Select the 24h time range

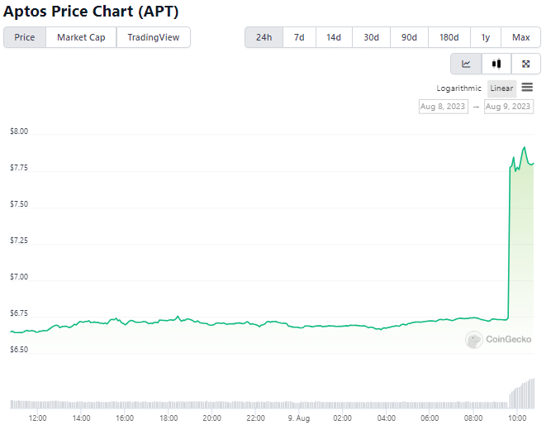click(264, 37)
